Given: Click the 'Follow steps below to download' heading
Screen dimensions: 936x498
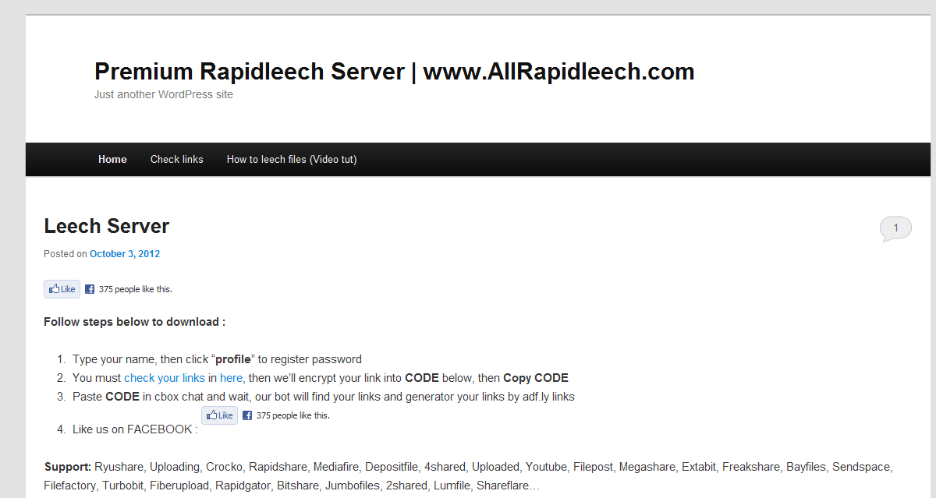Looking at the screenshot, I should 134,322.
